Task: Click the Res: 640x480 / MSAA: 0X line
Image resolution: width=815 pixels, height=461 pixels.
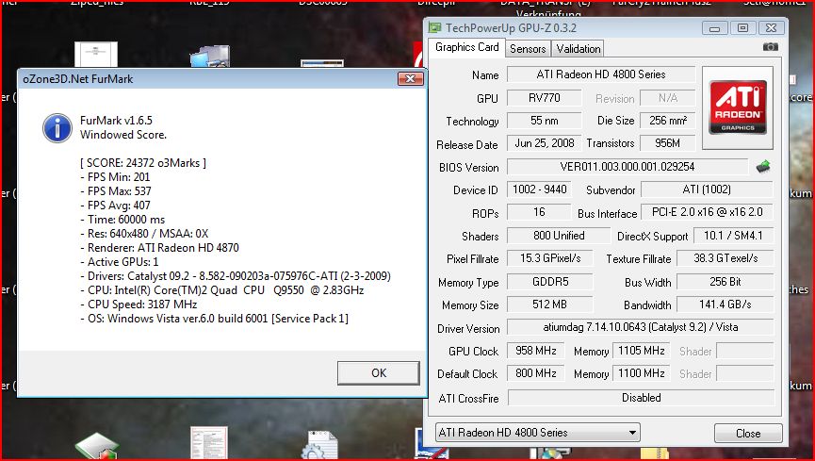Action: [x=144, y=234]
